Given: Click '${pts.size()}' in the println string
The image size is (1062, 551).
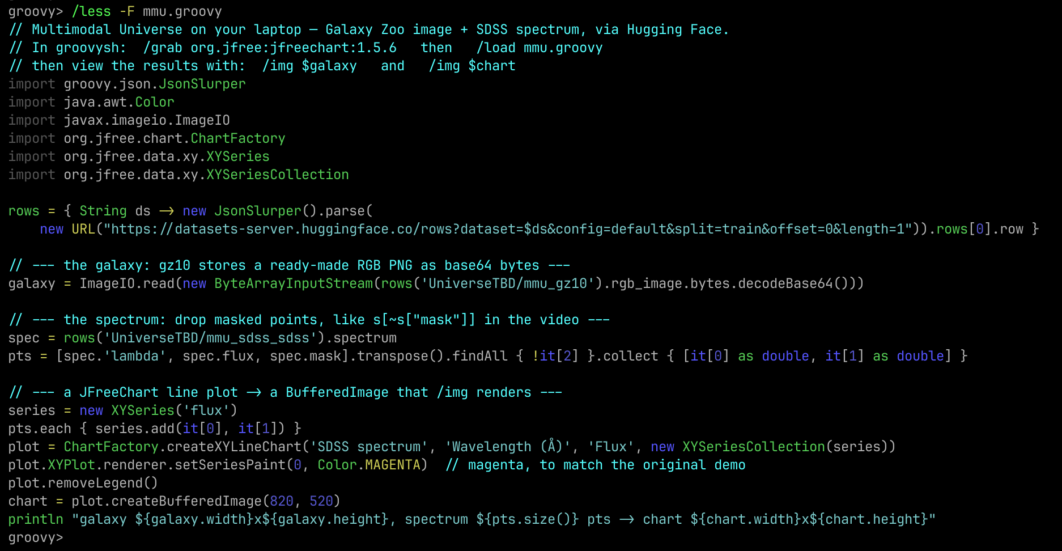Looking at the screenshot, I should [528, 519].
